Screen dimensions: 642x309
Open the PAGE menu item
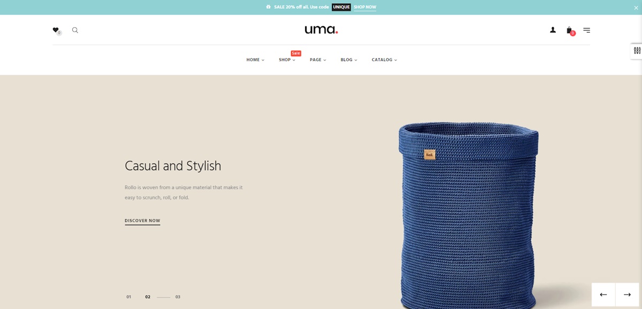[x=318, y=60]
